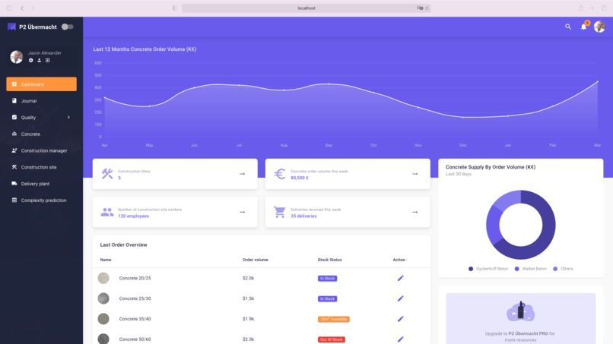The width and height of the screenshot is (613, 344).
Task: Edit the Concrete 35/40 order
Action: pos(400,319)
